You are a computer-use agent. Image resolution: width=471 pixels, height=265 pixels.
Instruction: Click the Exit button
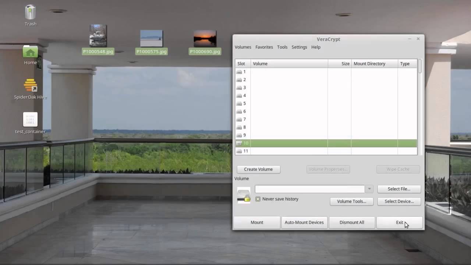[x=400, y=222]
